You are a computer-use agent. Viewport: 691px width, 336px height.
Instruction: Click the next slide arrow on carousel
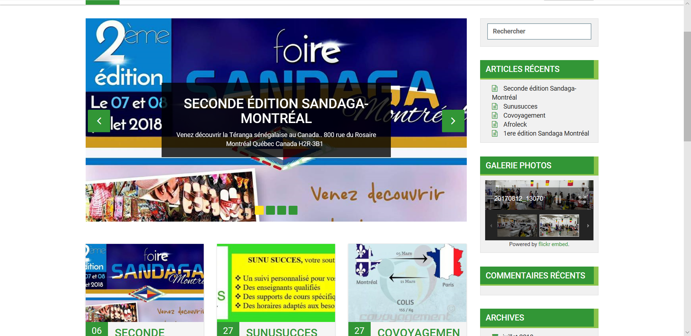[x=453, y=121]
